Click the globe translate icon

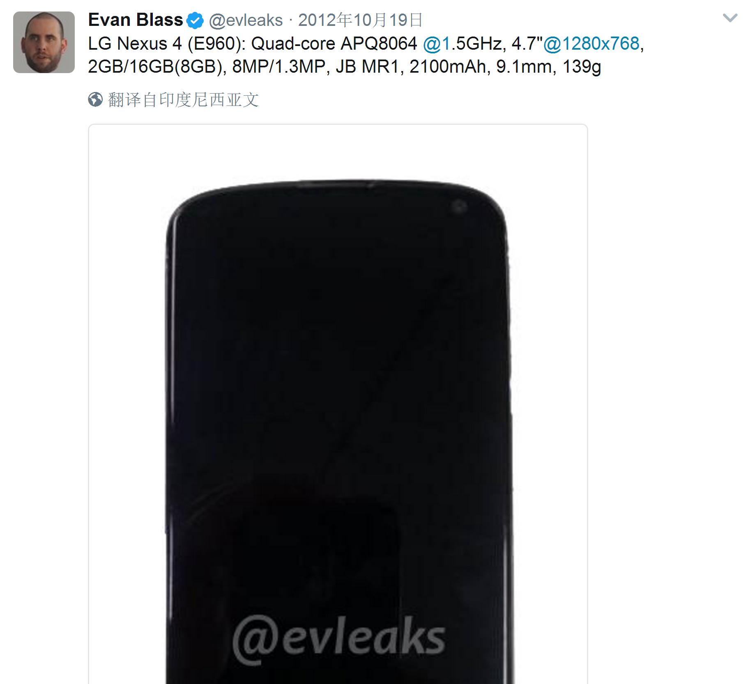[95, 100]
